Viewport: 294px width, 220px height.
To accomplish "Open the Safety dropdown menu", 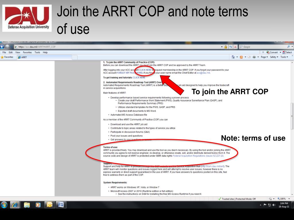I will point(274,57).
